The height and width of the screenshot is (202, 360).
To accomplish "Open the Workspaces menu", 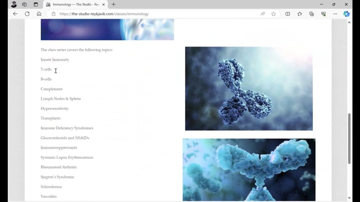I will point(24,4).
